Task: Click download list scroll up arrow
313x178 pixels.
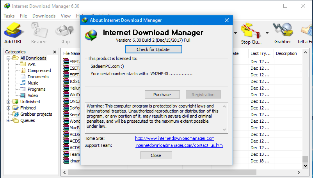Action: (x=305, y=53)
